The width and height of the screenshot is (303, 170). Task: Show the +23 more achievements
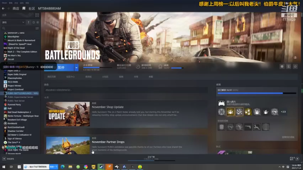pyautogui.click(x=283, y=112)
